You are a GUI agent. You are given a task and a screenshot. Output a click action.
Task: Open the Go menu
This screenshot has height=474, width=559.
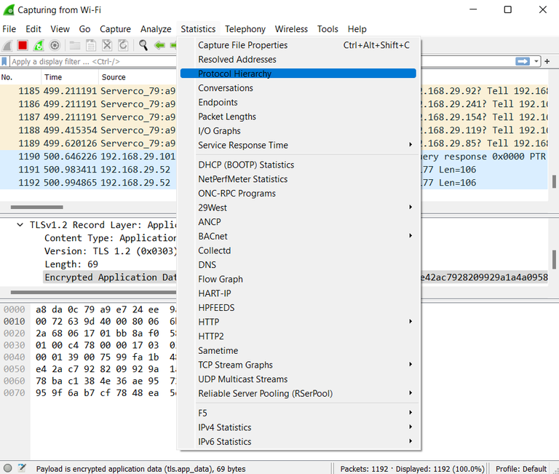84,29
